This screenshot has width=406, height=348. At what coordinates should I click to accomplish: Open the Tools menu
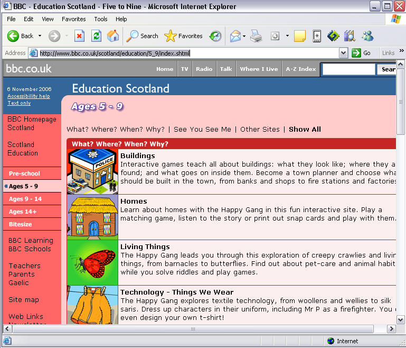click(100, 19)
